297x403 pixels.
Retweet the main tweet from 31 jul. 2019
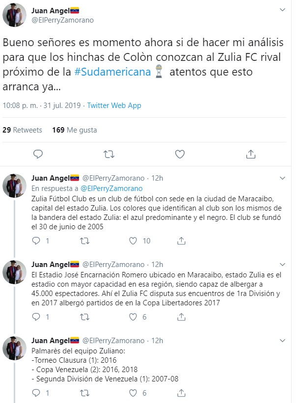click(109, 154)
